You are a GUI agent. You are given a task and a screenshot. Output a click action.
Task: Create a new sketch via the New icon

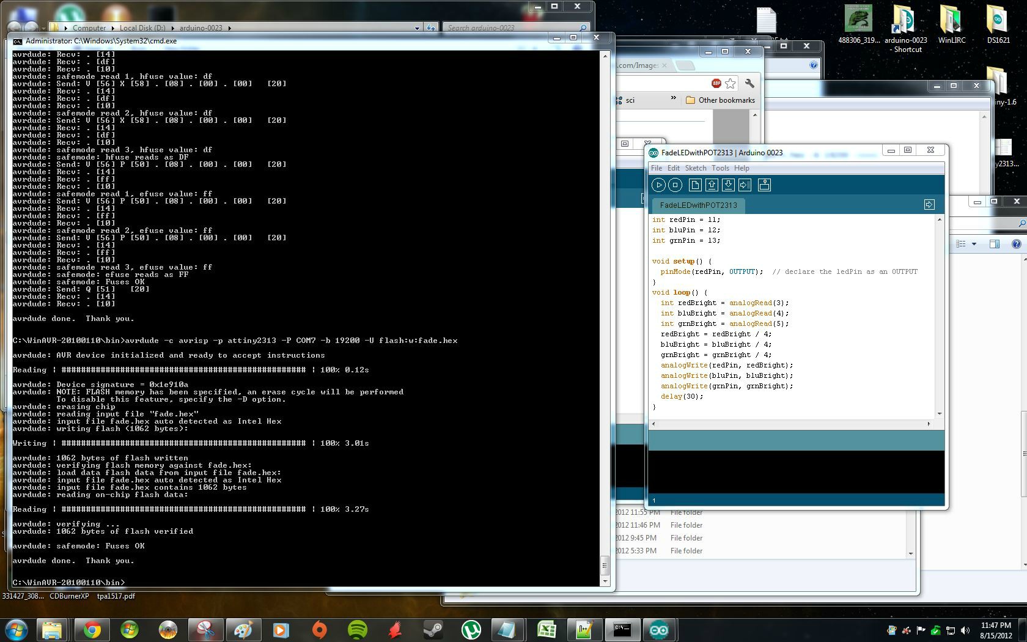(696, 185)
